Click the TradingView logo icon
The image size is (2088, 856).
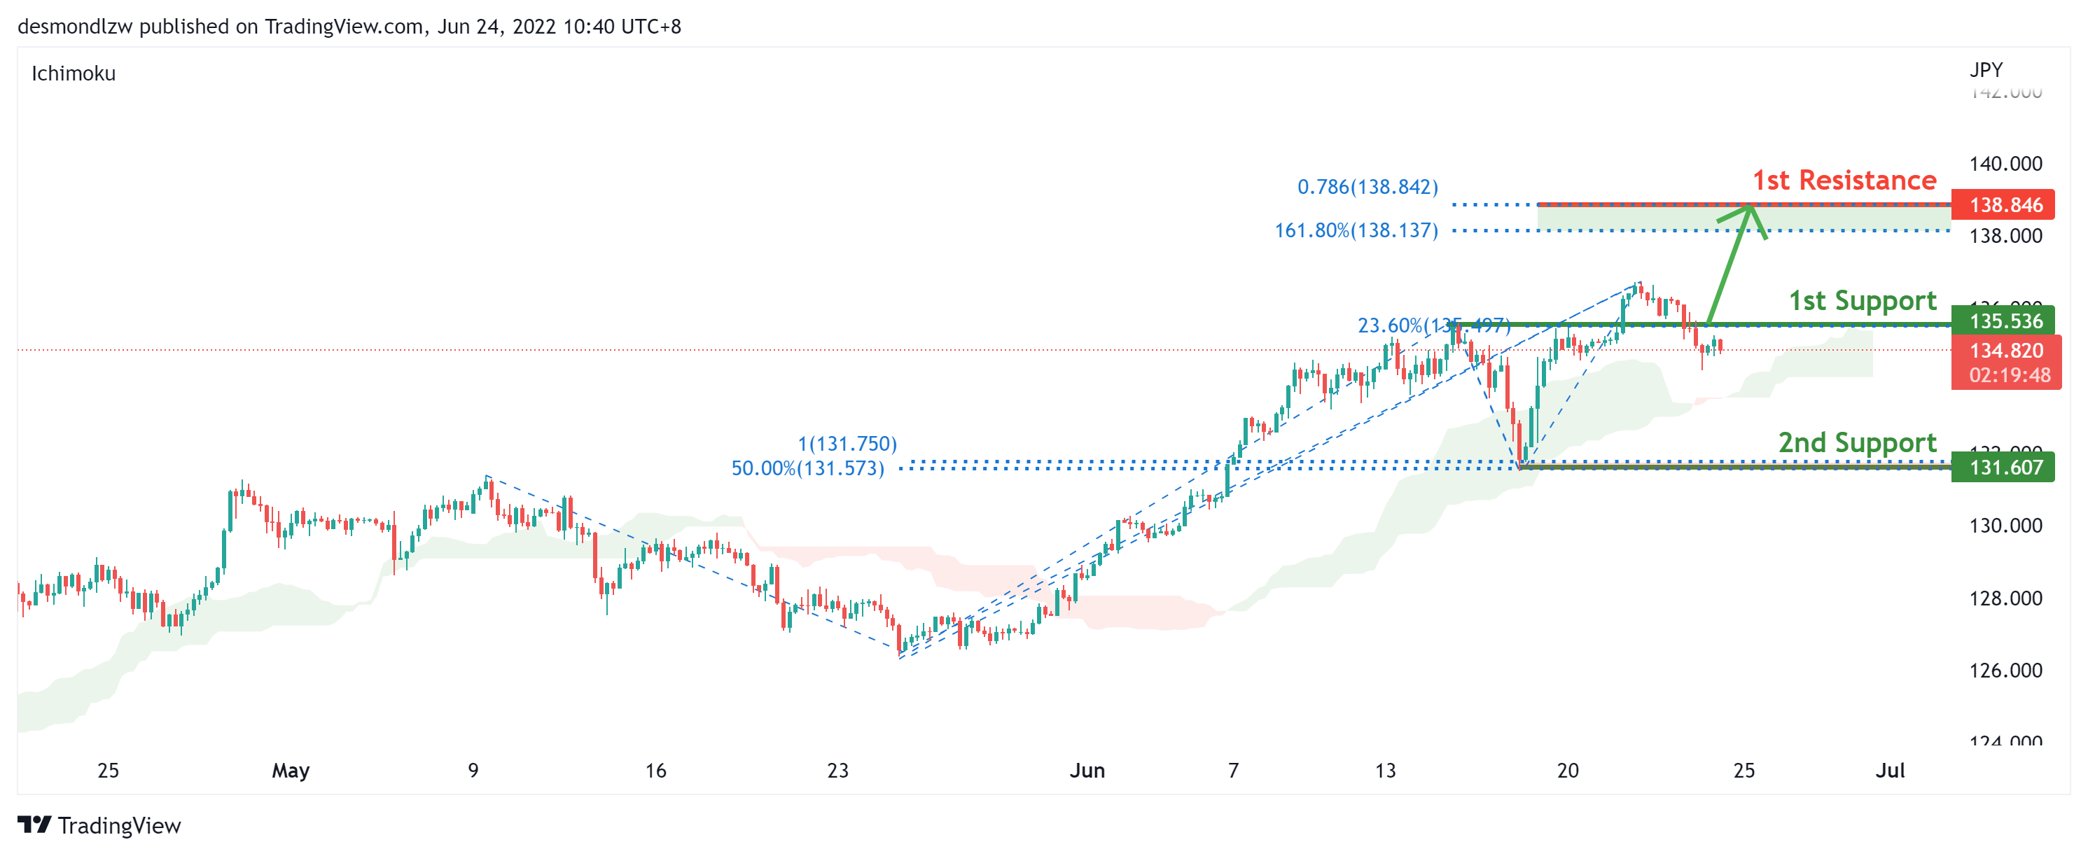tap(34, 825)
